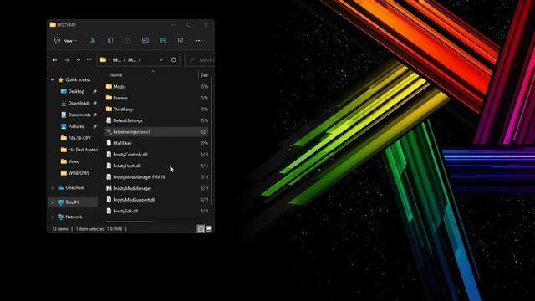The height and width of the screenshot is (301, 535).
Task: Click the horizontal scrollbar of file list
Action: click(129, 222)
